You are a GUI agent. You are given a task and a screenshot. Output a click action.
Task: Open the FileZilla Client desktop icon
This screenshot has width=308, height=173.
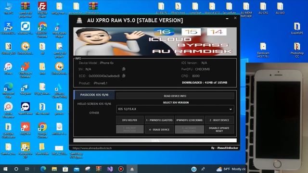tap(42, 10)
